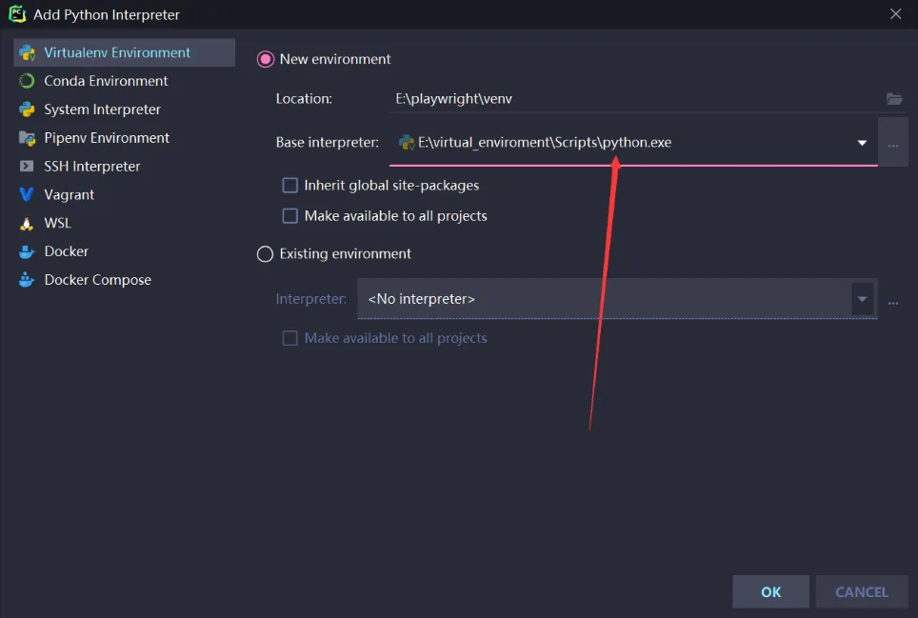The width and height of the screenshot is (918, 618).
Task: Click the WSL penguin icon
Action: pyautogui.click(x=27, y=224)
